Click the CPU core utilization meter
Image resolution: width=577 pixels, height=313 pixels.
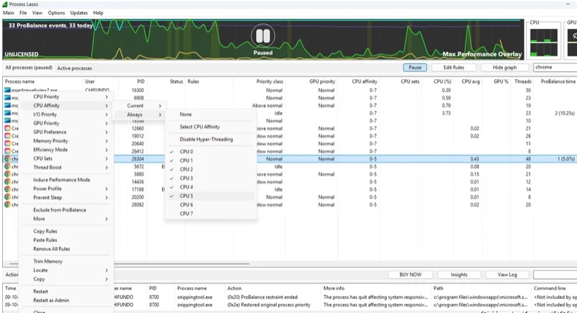(544, 43)
